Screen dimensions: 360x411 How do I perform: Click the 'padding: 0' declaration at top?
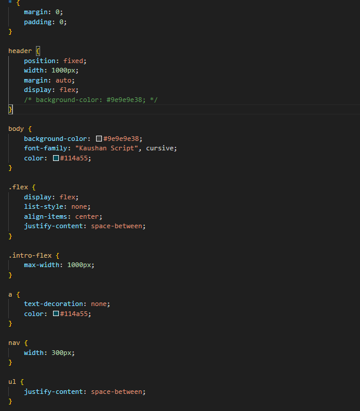pyautogui.click(x=45, y=22)
